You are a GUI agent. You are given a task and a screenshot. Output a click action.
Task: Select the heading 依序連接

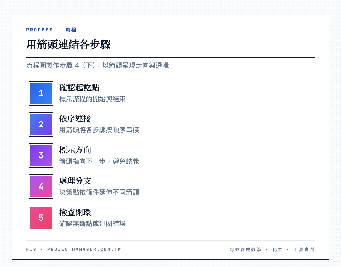click(75, 119)
